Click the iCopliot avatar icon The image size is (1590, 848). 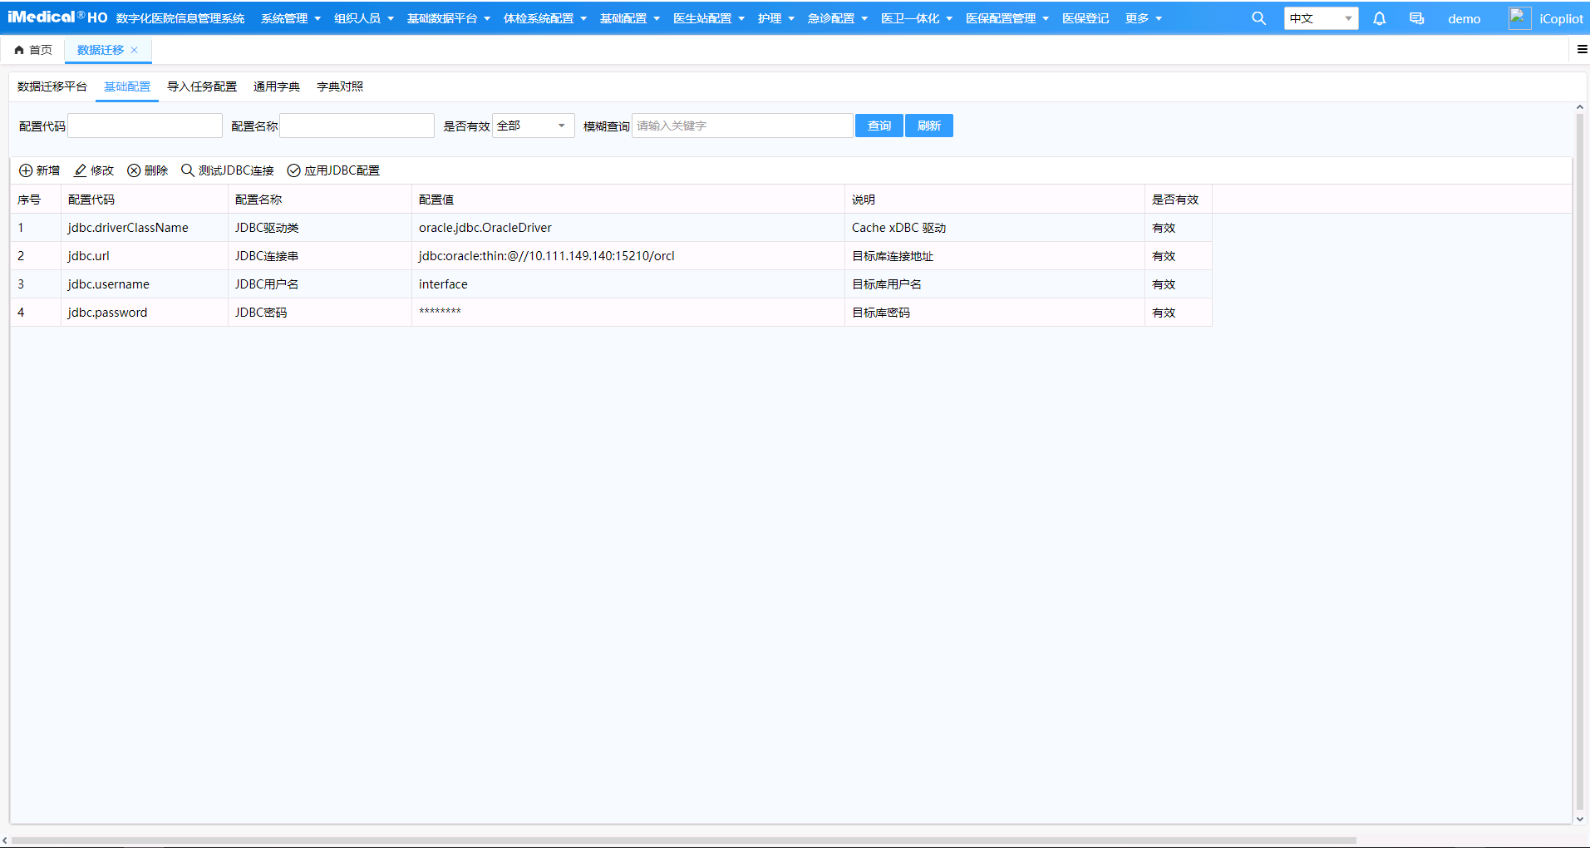tap(1519, 18)
